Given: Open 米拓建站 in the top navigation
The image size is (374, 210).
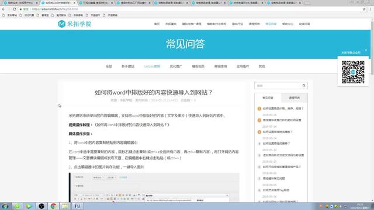Looking at the screenshot, I should click(171, 24).
